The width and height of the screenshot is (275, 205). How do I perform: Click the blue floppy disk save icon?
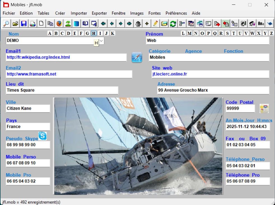pyautogui.click(x=24, y=24)
